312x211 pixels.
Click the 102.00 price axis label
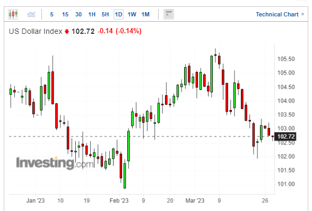point(286,157)
